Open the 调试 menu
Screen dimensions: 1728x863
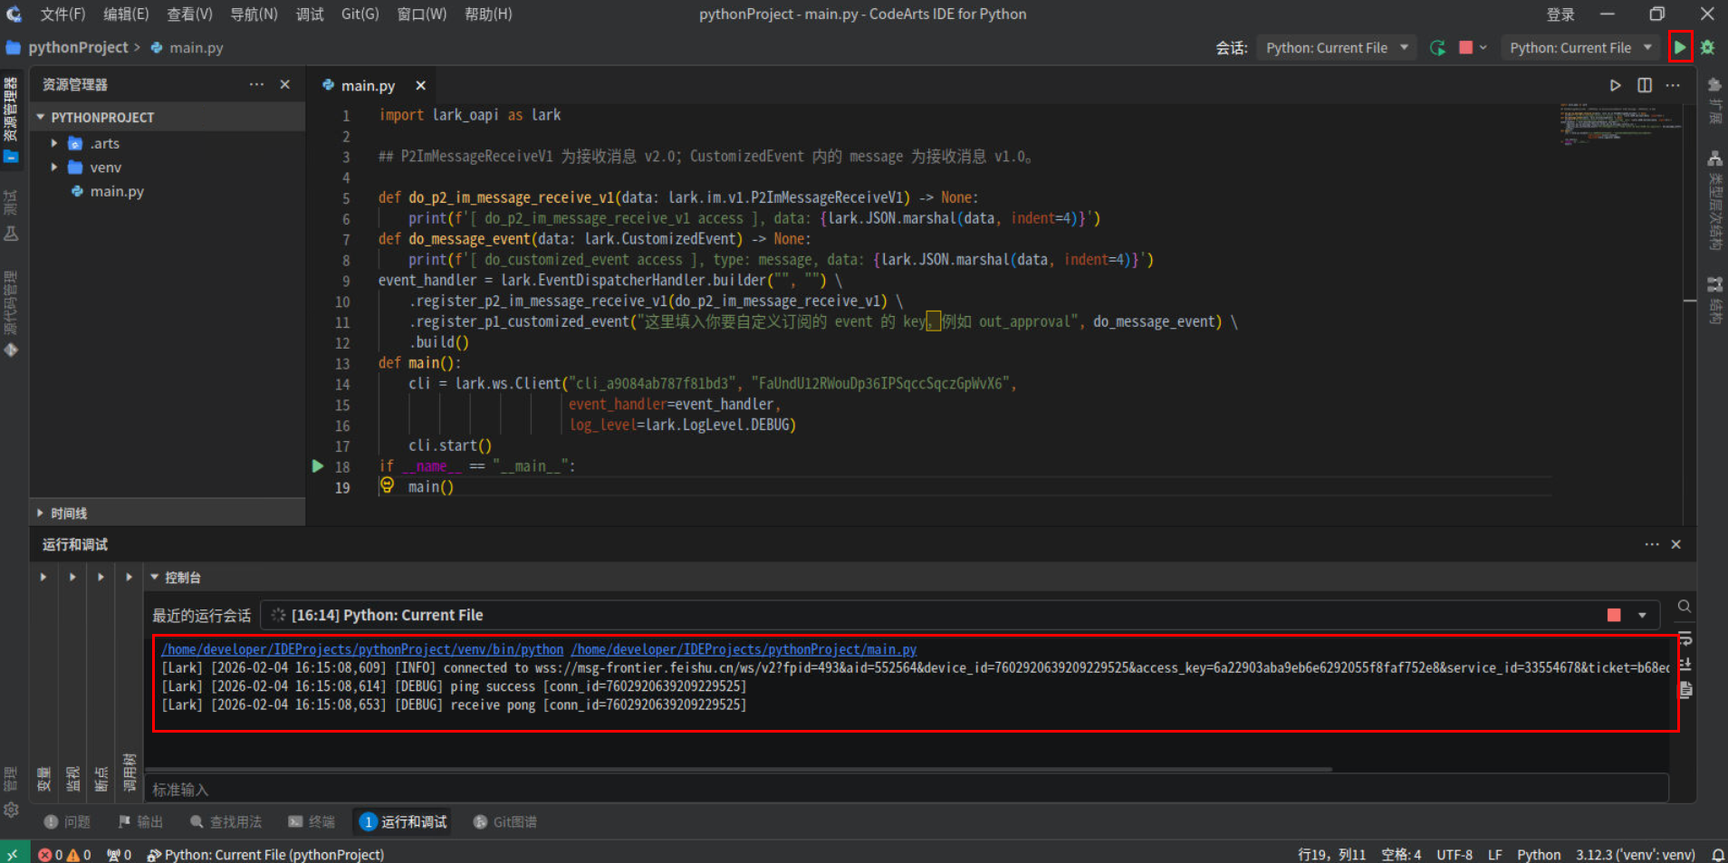(x=310, y=14)
